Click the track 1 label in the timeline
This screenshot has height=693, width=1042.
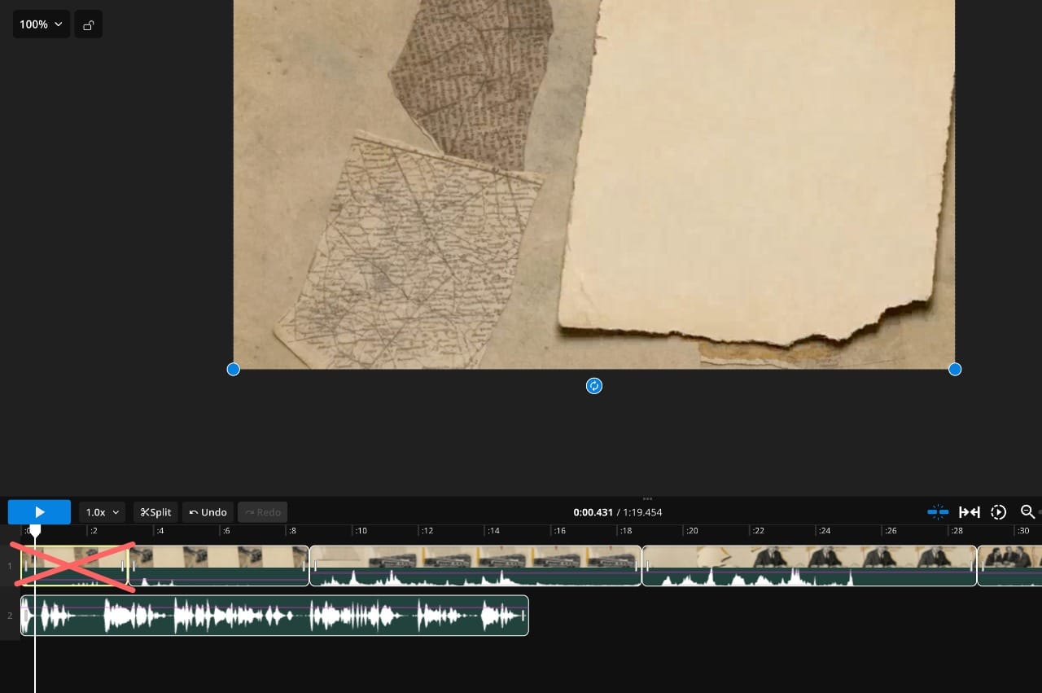[10, 566]
